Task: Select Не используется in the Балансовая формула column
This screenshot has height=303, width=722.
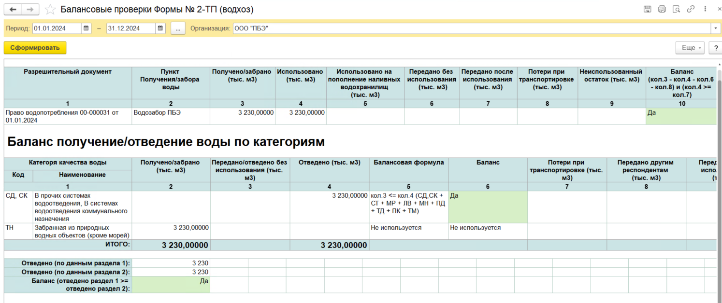Action: 408,231
